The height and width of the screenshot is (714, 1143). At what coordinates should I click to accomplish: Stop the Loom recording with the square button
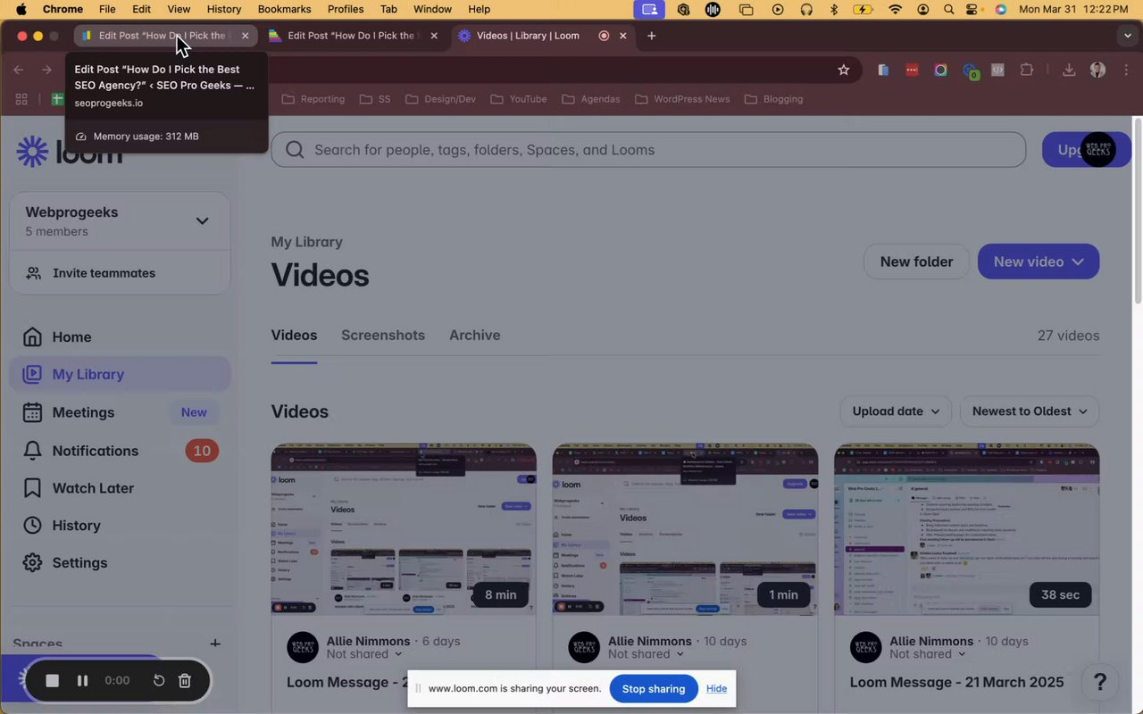tap(53, 681)
